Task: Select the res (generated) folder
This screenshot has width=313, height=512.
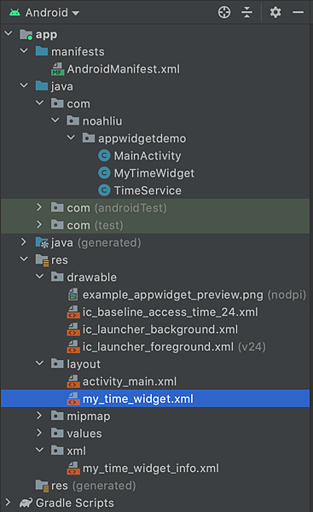Action: pos(93,486)
